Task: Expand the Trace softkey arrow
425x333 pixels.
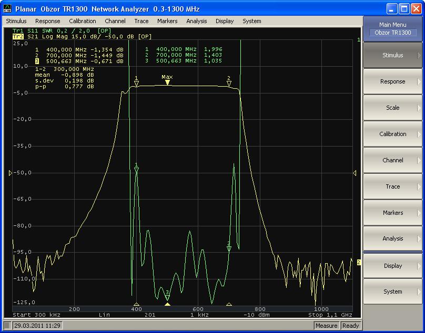Action: pyautogui.click(x=419, y=186)
